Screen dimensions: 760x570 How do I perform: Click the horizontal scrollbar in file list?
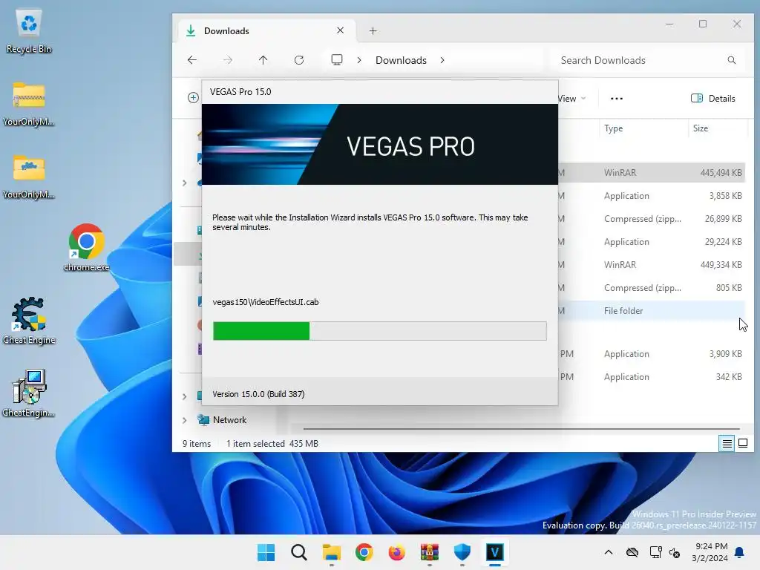pos(521,429)
